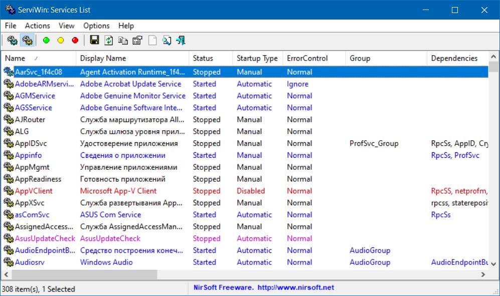Image resolution: width=500 pixels, height=296 pixels.
Task: Click the gear icon beside Appinfo
Action: 9,155
